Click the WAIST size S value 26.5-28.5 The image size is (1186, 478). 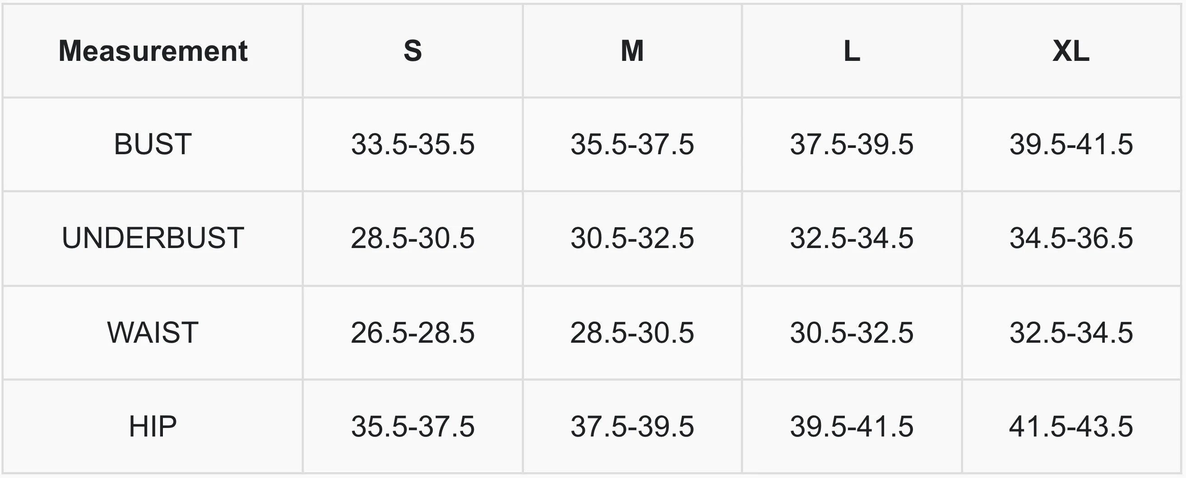pyautogui.click(x=412, y=333)
